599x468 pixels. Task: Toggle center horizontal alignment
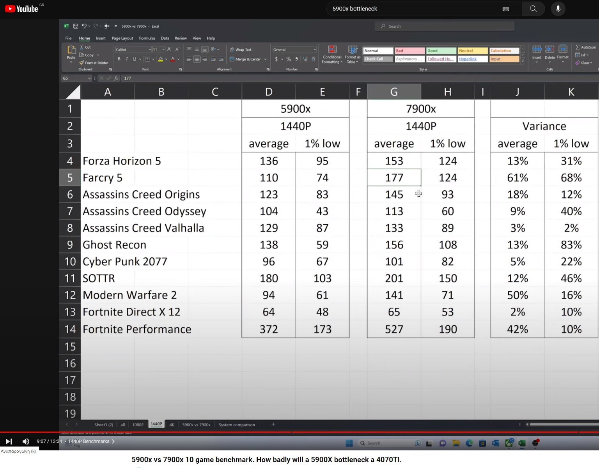[x=197, y=59]
